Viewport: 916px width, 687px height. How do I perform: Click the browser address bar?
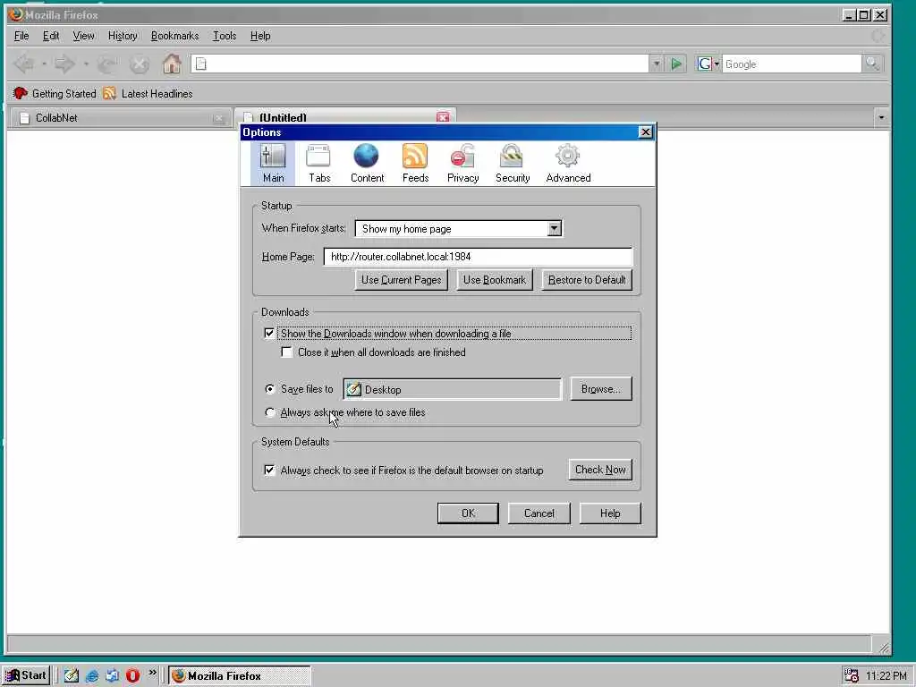tap(420, 64)
